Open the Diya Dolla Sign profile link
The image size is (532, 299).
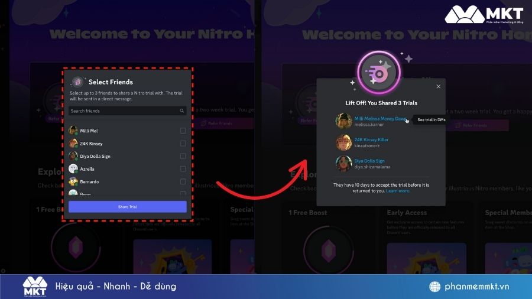[x=369, y=161]
